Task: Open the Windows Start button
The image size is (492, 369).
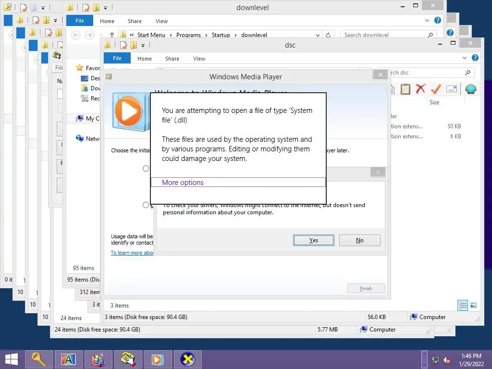Action: pyautogui.click(x=12, y=359)
